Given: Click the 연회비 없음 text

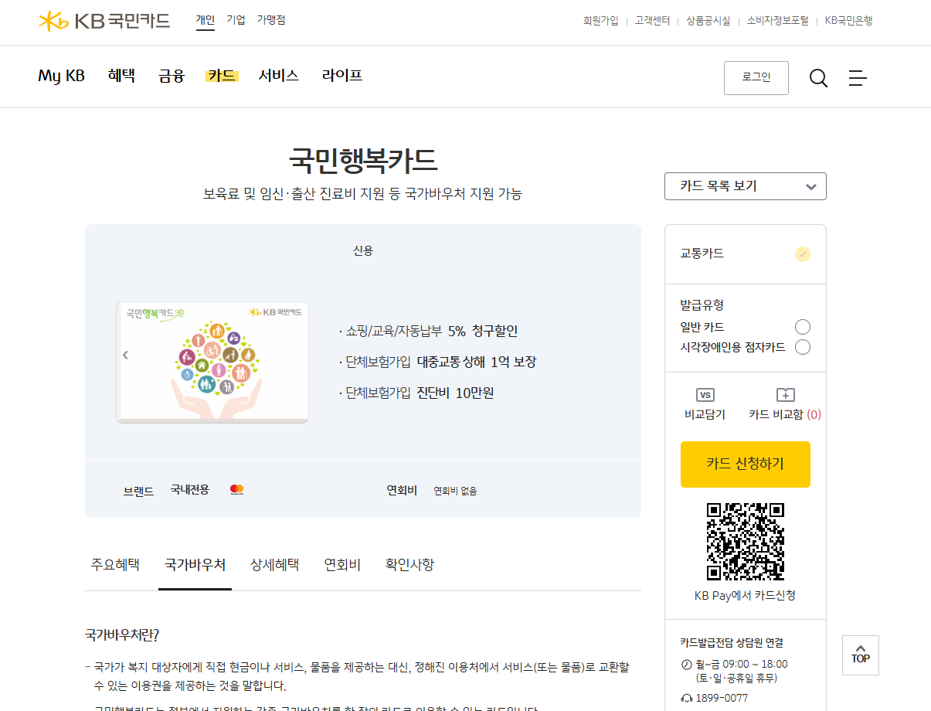Looking at the screenshot, I should (455, 491).
